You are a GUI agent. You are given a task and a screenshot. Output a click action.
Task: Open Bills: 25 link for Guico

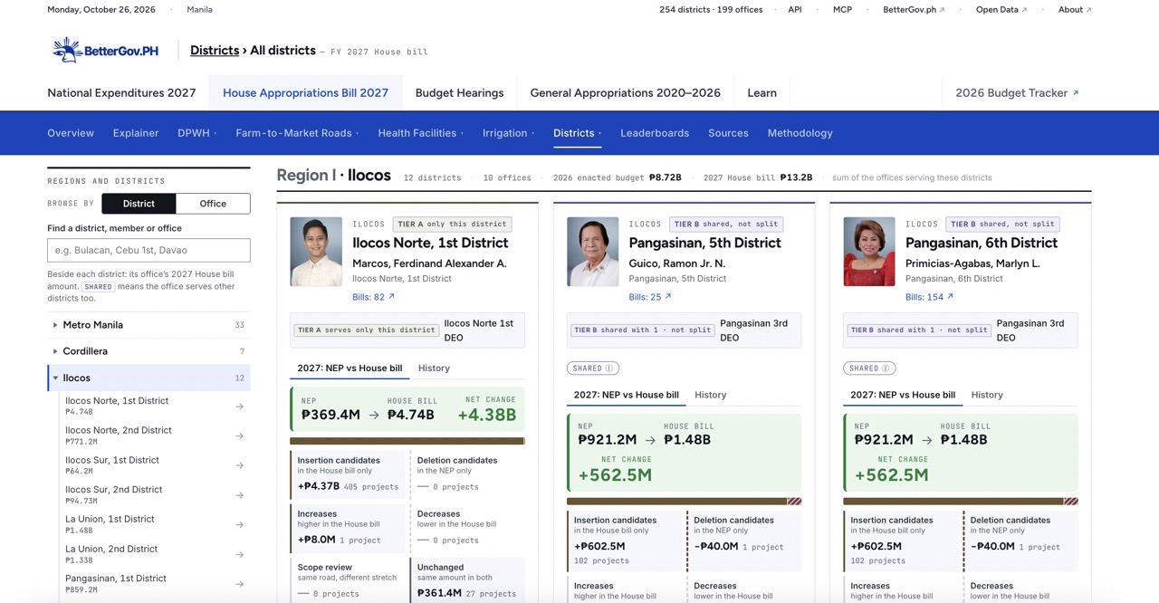[x=650, y=297]
